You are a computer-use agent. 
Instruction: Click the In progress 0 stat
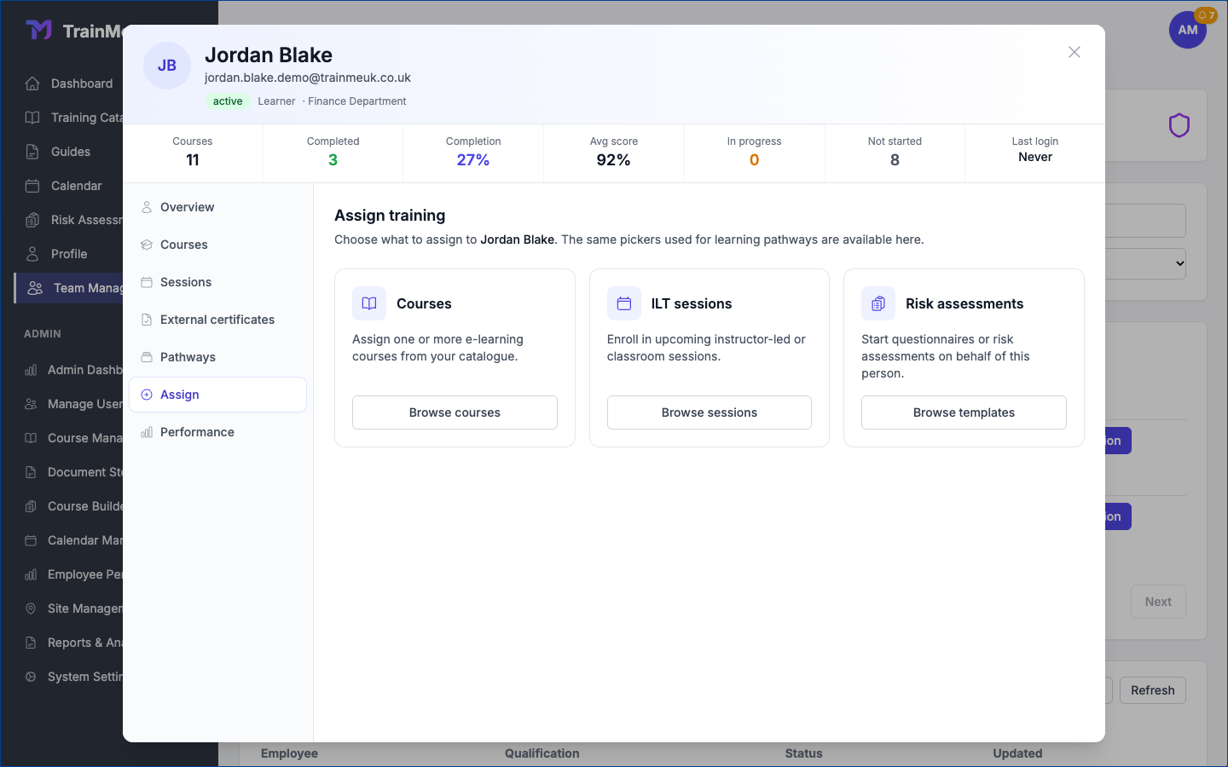coord(754,153)
